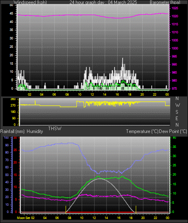Select the 1020 barometer axis label
Viewport: 188px width, 223px height.
175,16
